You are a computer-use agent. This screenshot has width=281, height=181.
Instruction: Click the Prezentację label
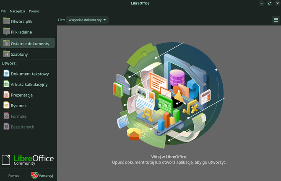click(x=22, y=95)
